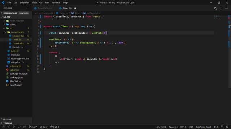Image resolution: width=231 pixels, height=129 pixels.
Task: Open package.json file
Action: (16, 77)
